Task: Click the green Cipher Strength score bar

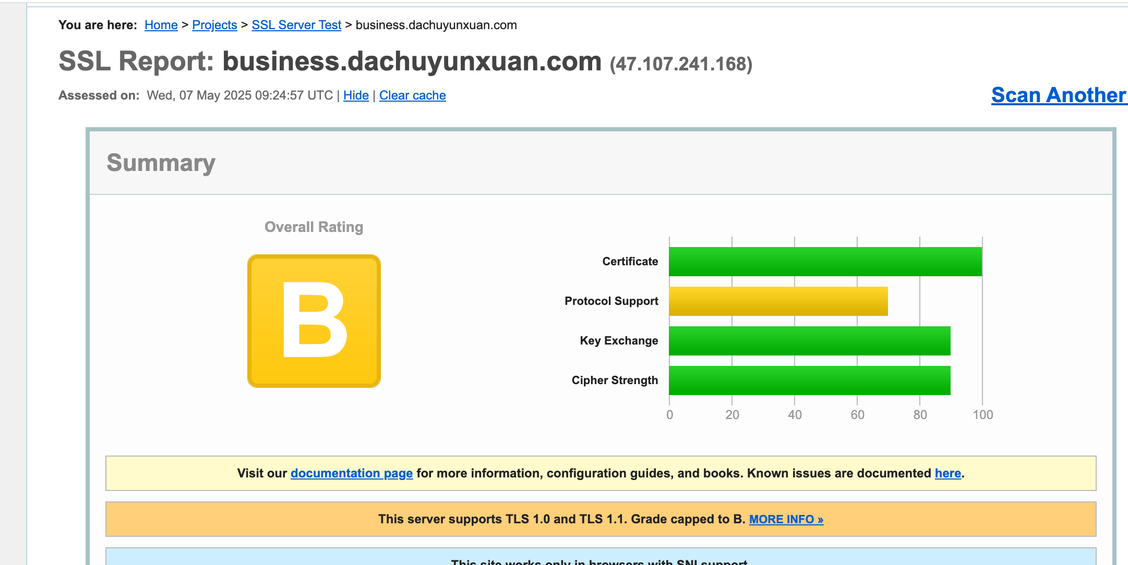Action: (x=810, y=380)
